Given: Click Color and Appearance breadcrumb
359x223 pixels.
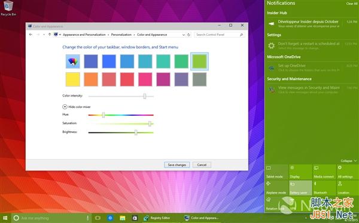Looking at the screenshot, I should (152, 35).
